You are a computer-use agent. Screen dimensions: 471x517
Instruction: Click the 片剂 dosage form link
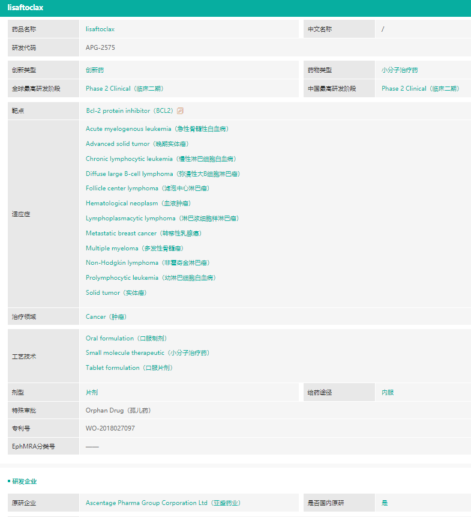tap(92, 392)
